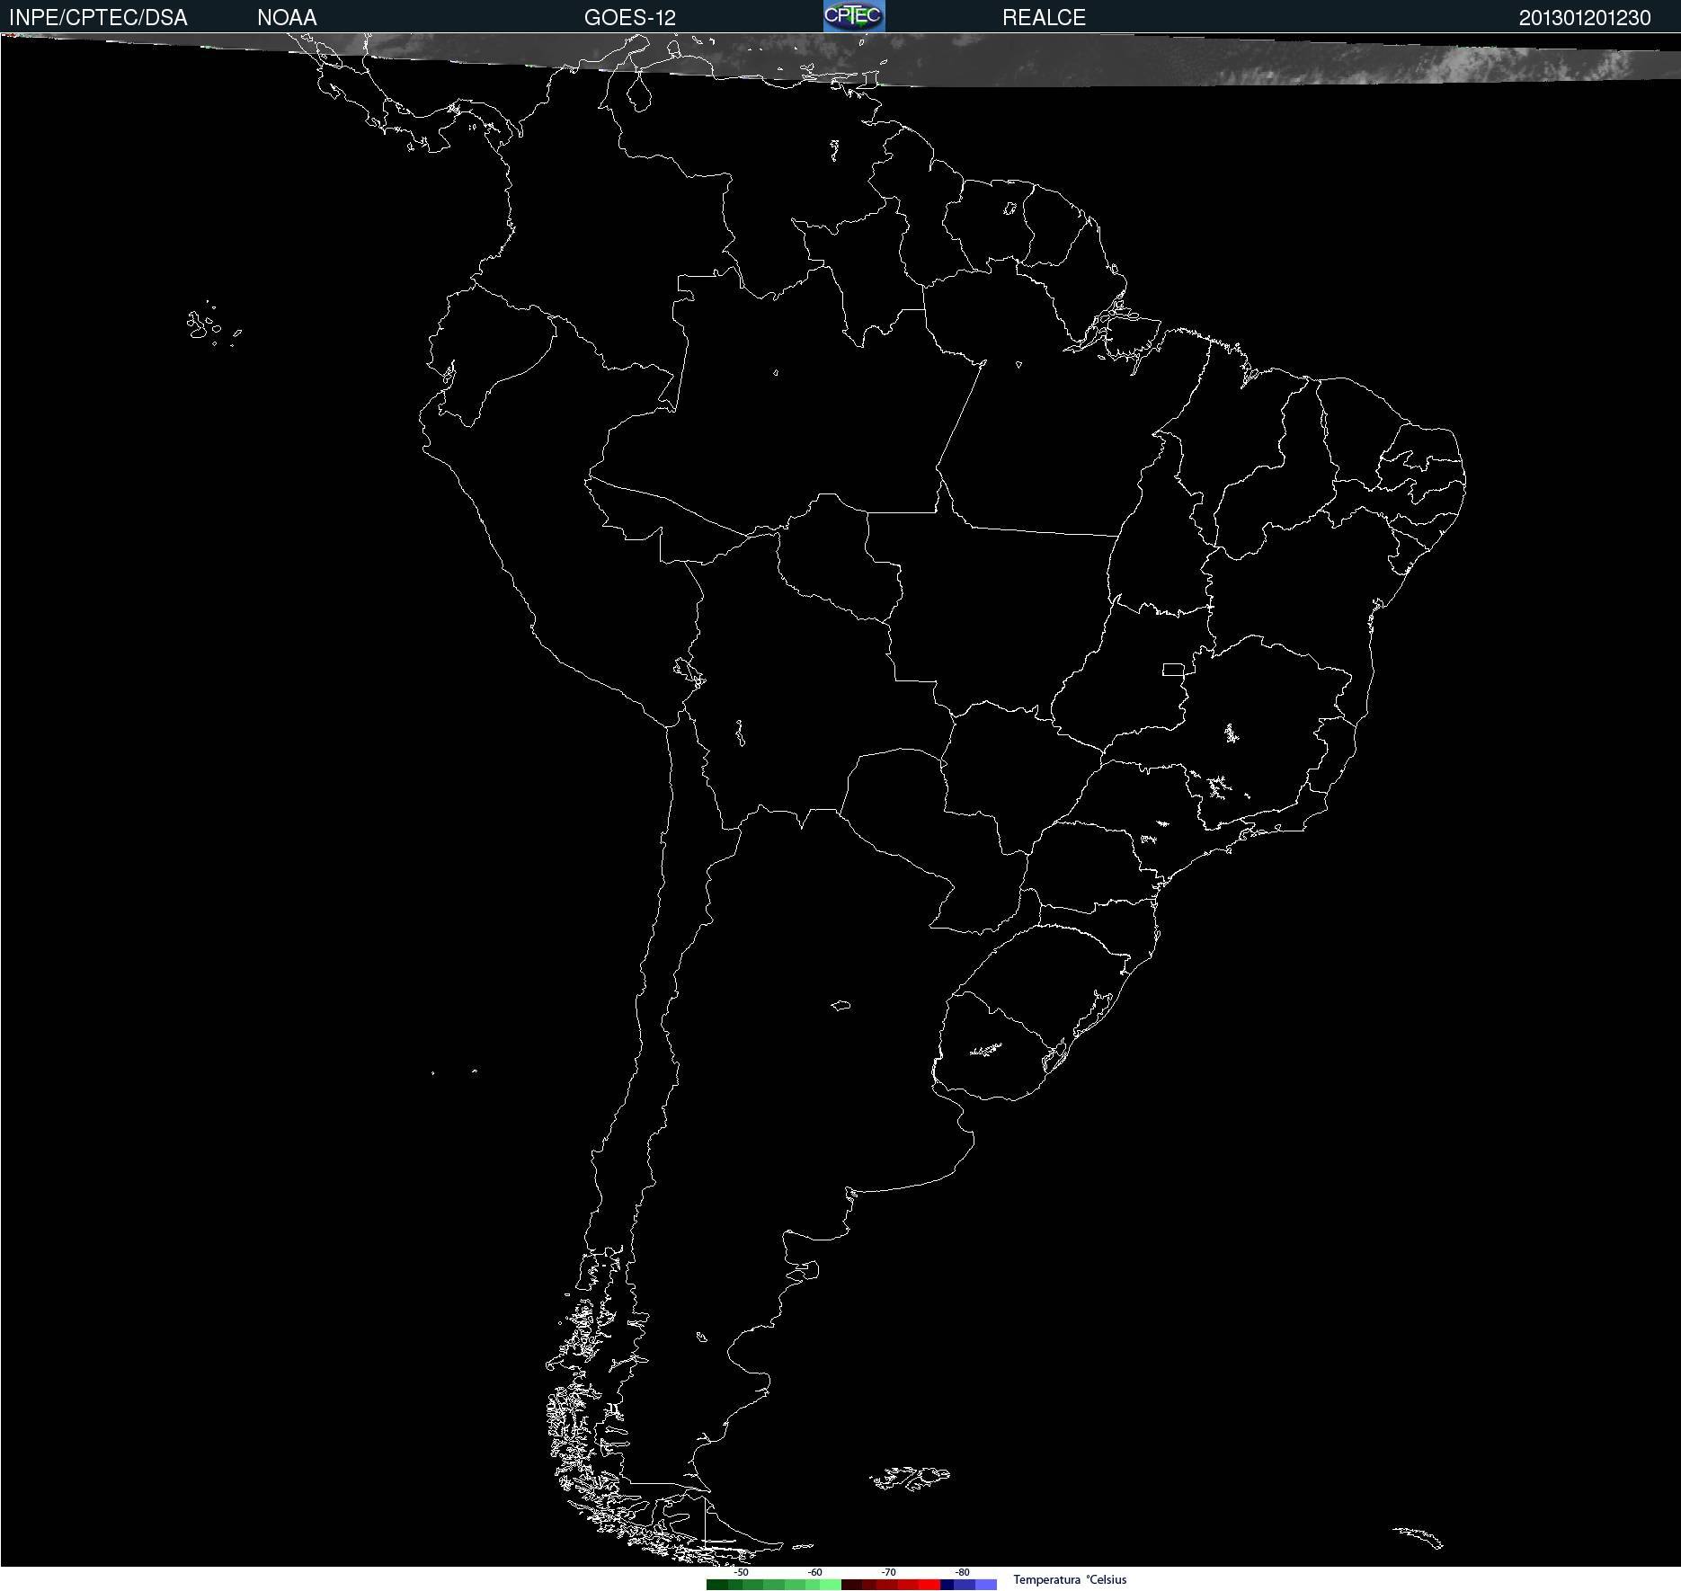Click the -50 mark on temperature scale

pos(741,1572)
